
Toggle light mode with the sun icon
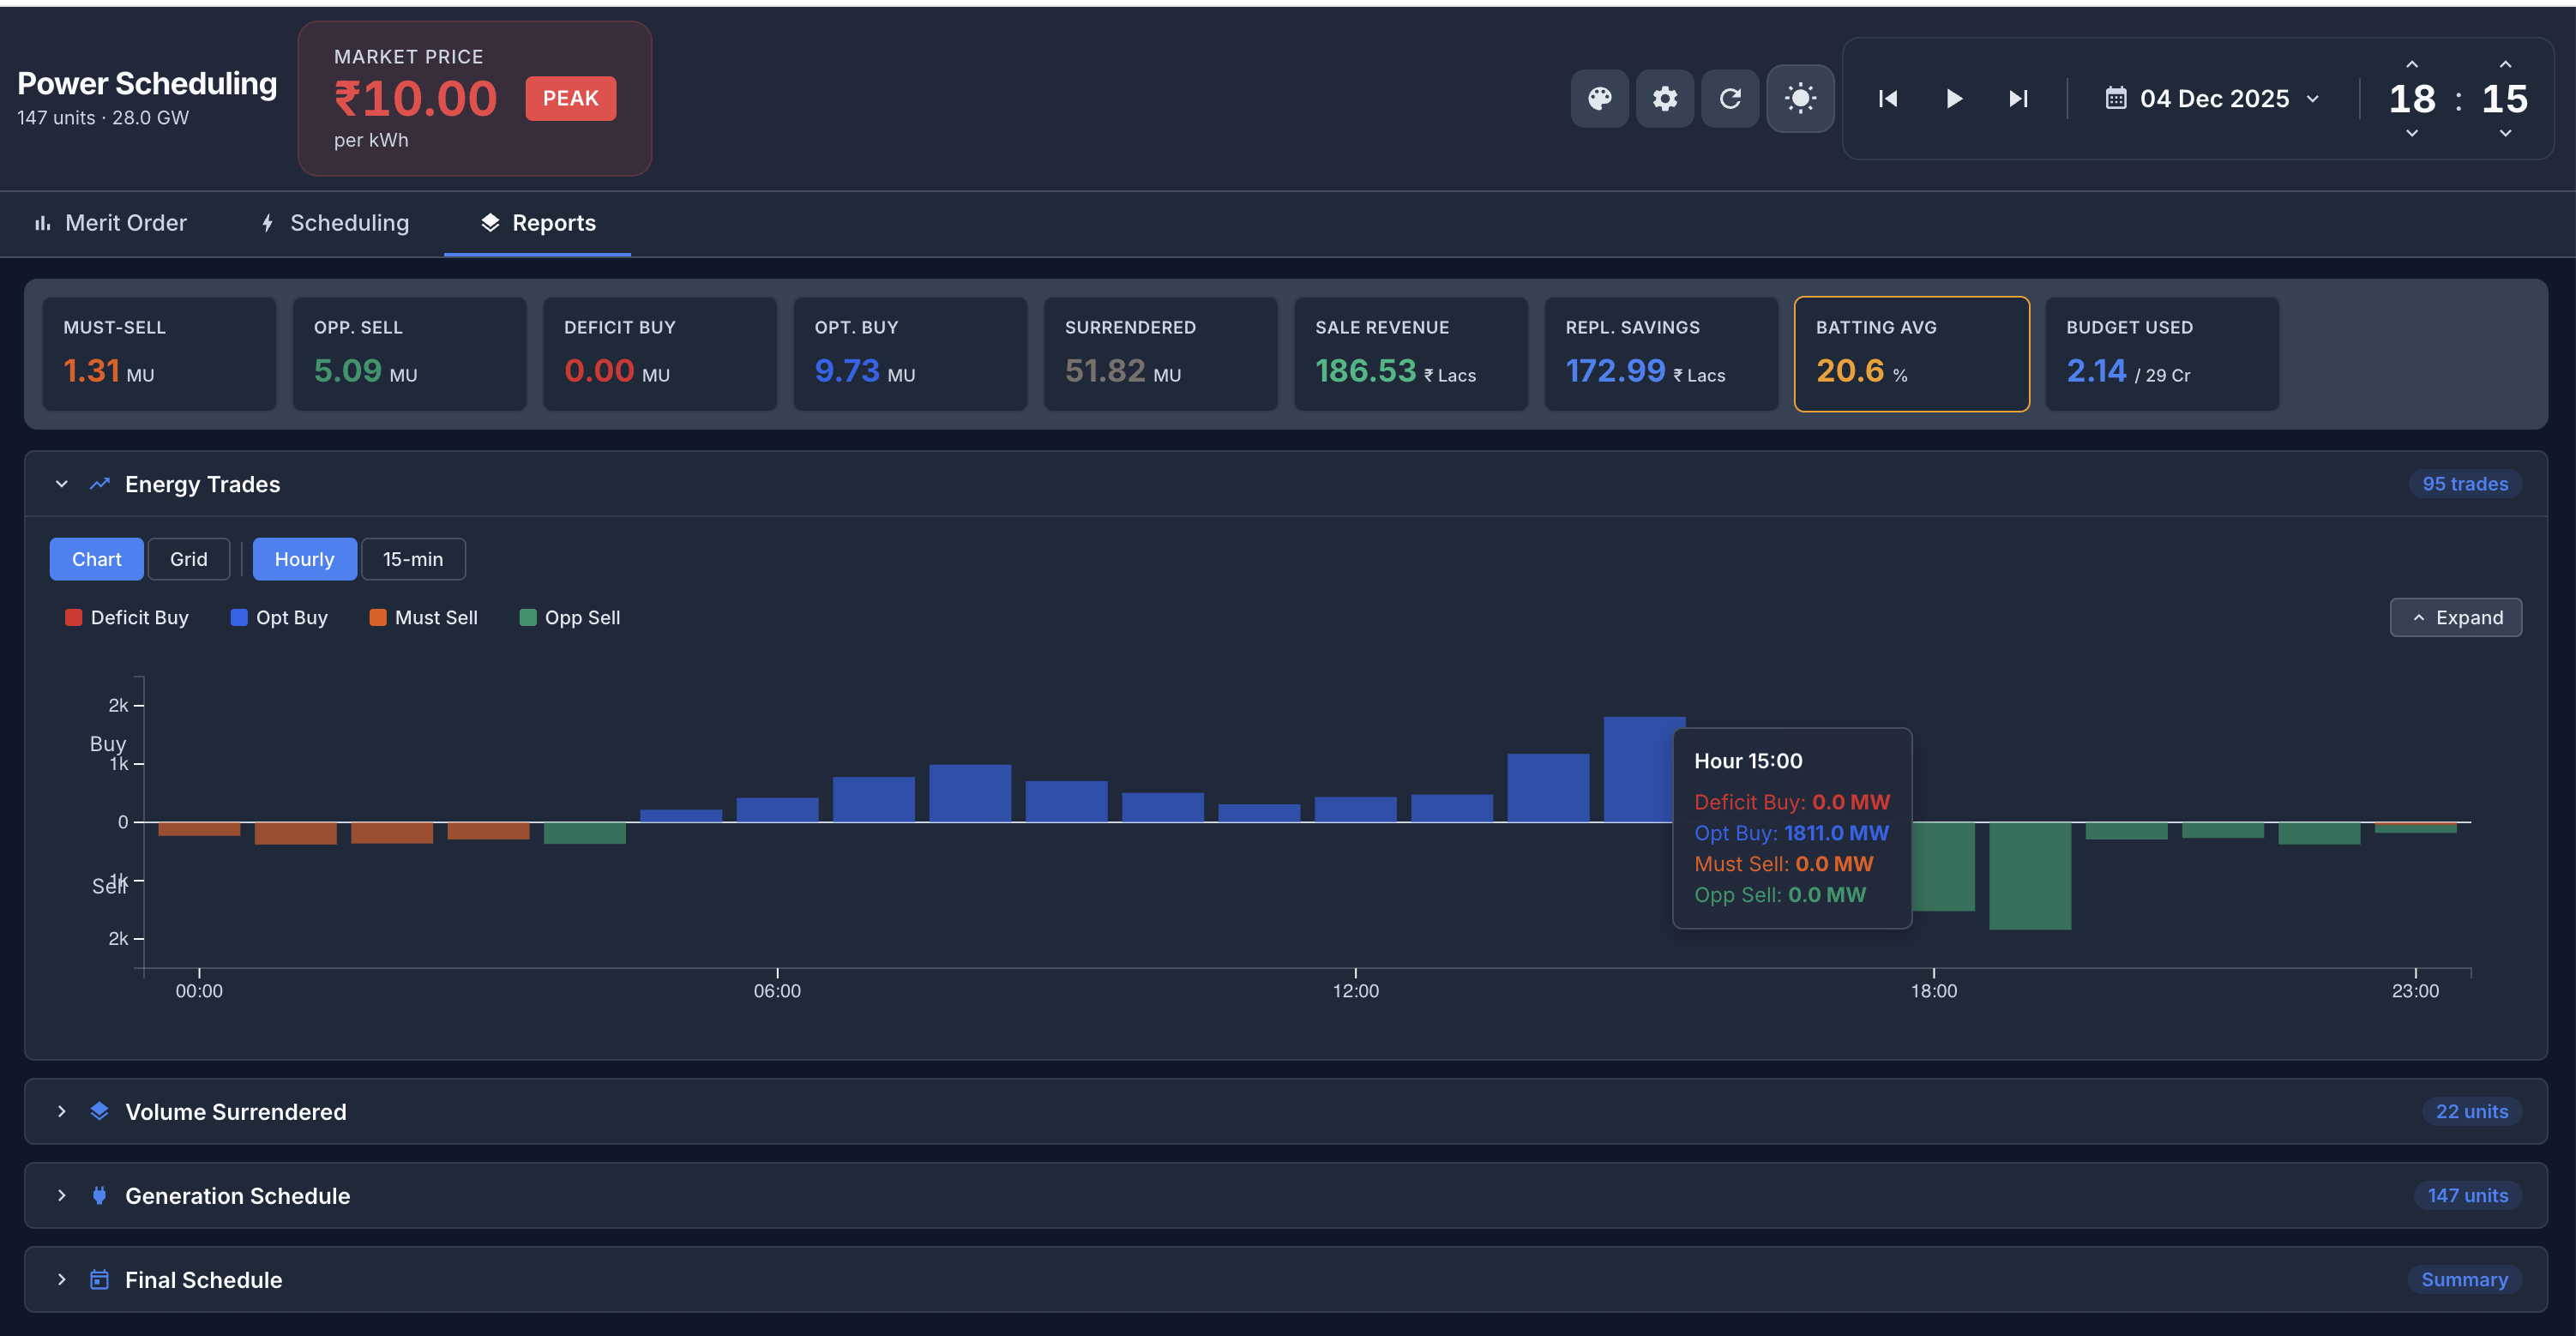pos(1800,98)
